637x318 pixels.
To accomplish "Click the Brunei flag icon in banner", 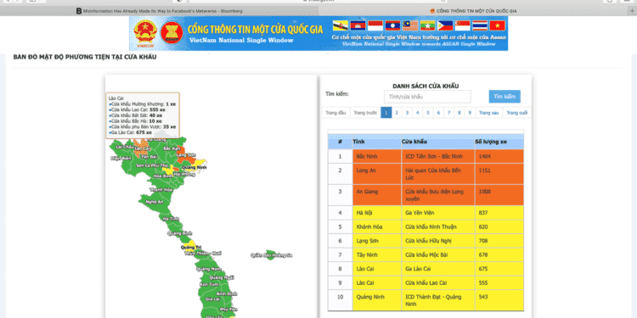I will [x=340, y=25].
